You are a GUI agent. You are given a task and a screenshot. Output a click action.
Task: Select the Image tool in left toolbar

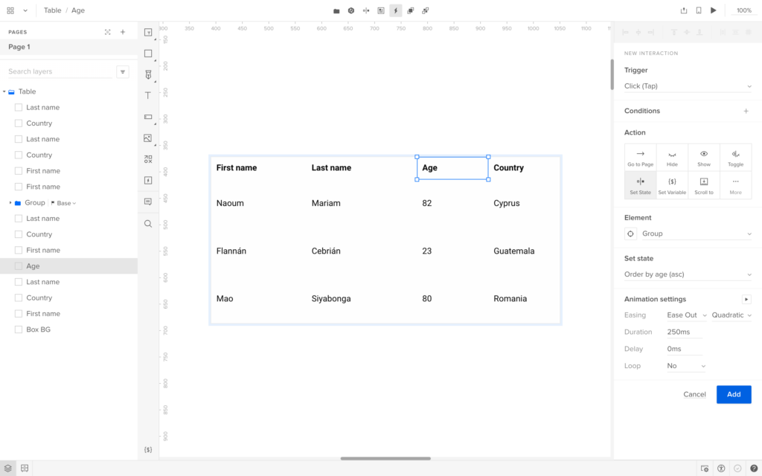(x=147, y=138)
